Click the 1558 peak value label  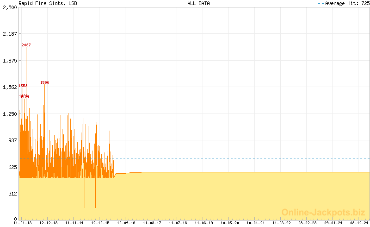[23, 86]
